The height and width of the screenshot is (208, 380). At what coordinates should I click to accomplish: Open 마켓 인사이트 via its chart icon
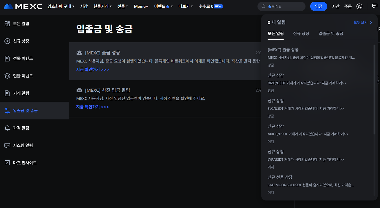7,162
